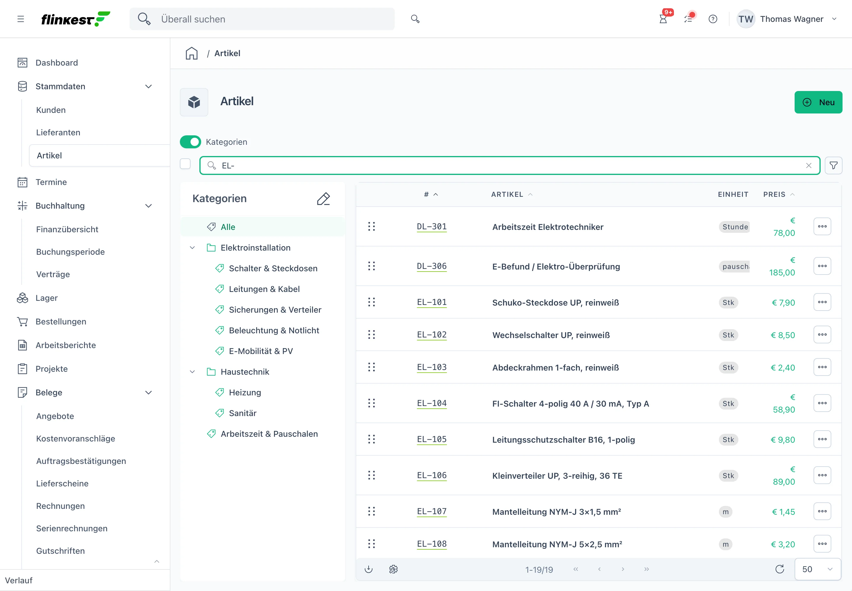Navigate to Lager in sidebar
Viewport: 852px width, 591px height.
[47, 298]
